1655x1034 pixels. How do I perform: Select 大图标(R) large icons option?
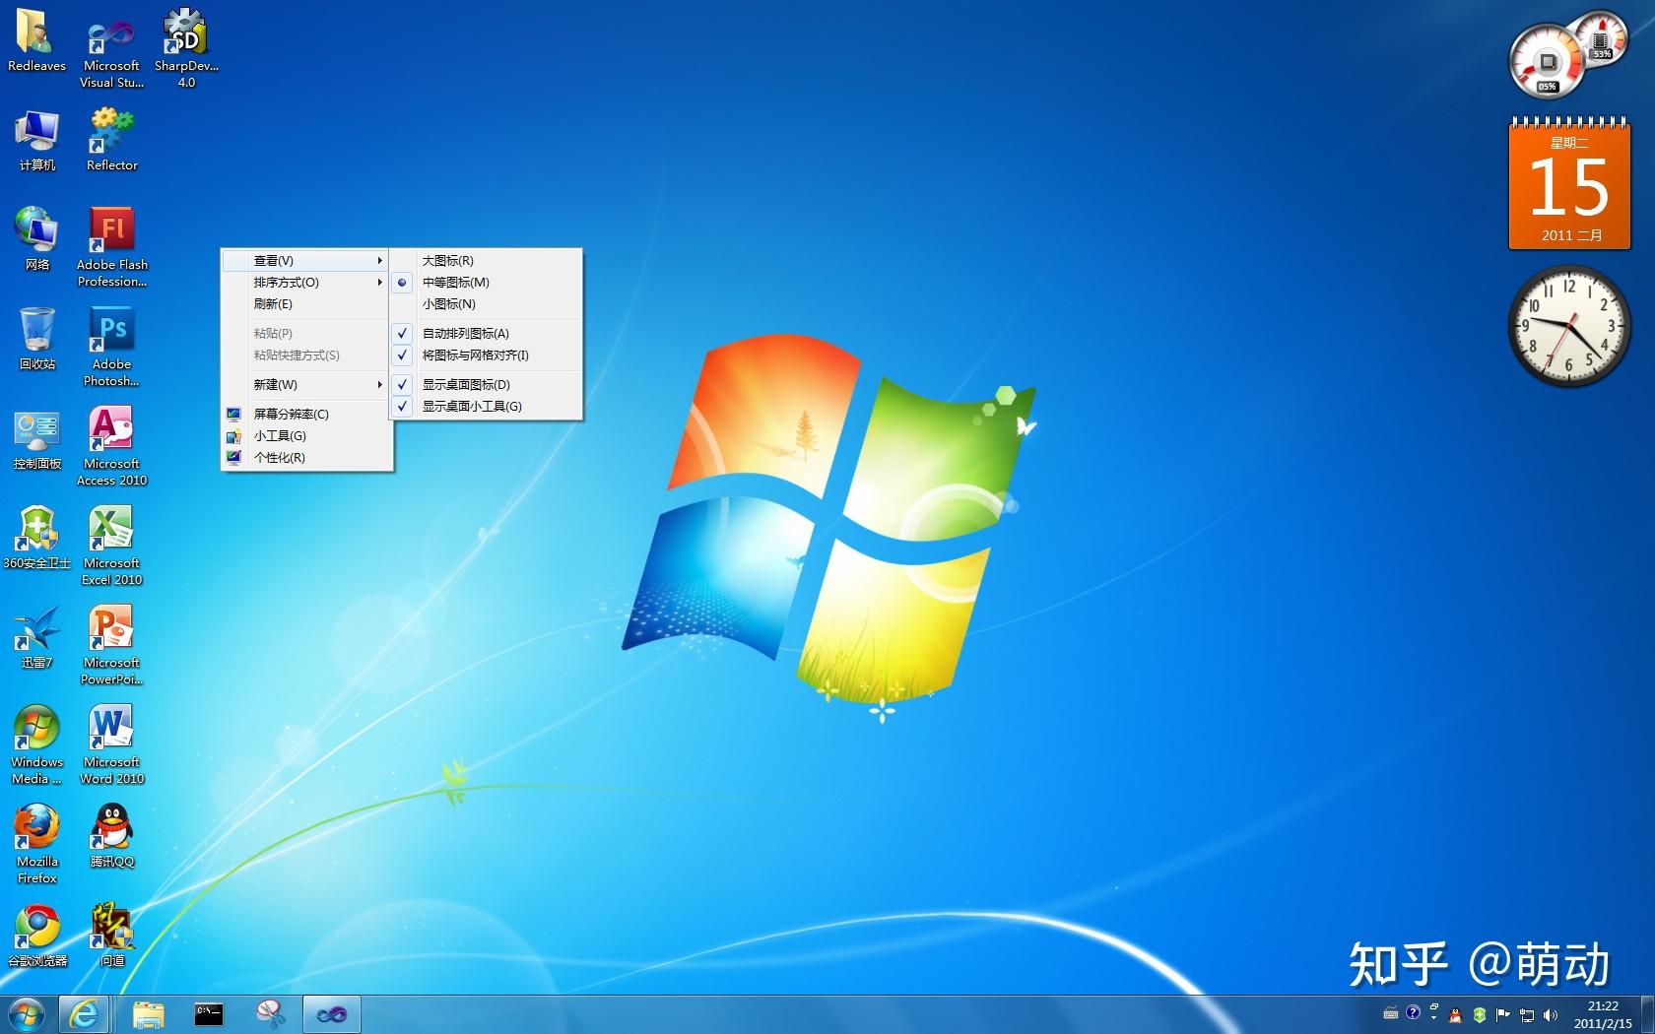486,261
